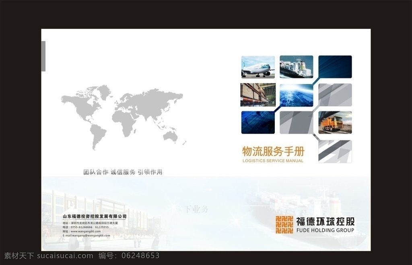Select the brand text 福德环球控股

325,222
